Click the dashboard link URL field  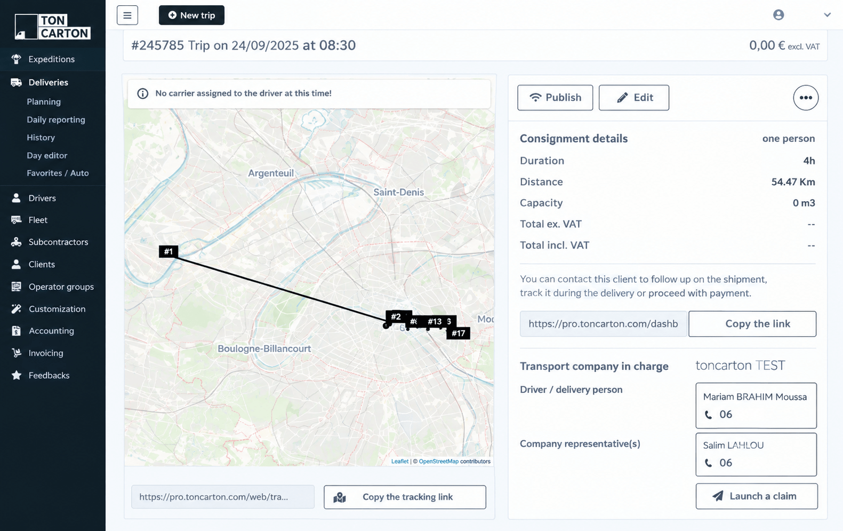(604, 324)
